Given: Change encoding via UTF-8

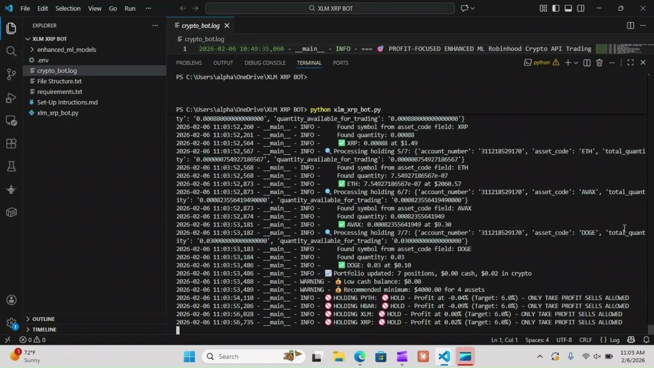Looking at the screenshot, I should coord(564,340).
